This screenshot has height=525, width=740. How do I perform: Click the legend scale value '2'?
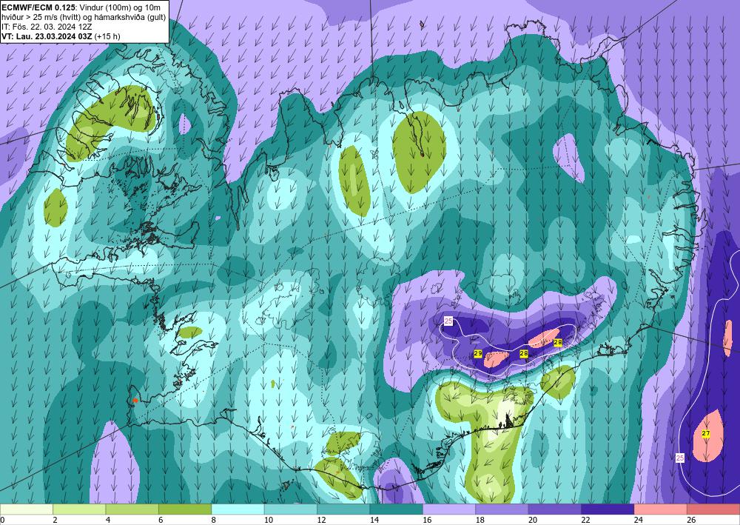(x=55, y=521)
